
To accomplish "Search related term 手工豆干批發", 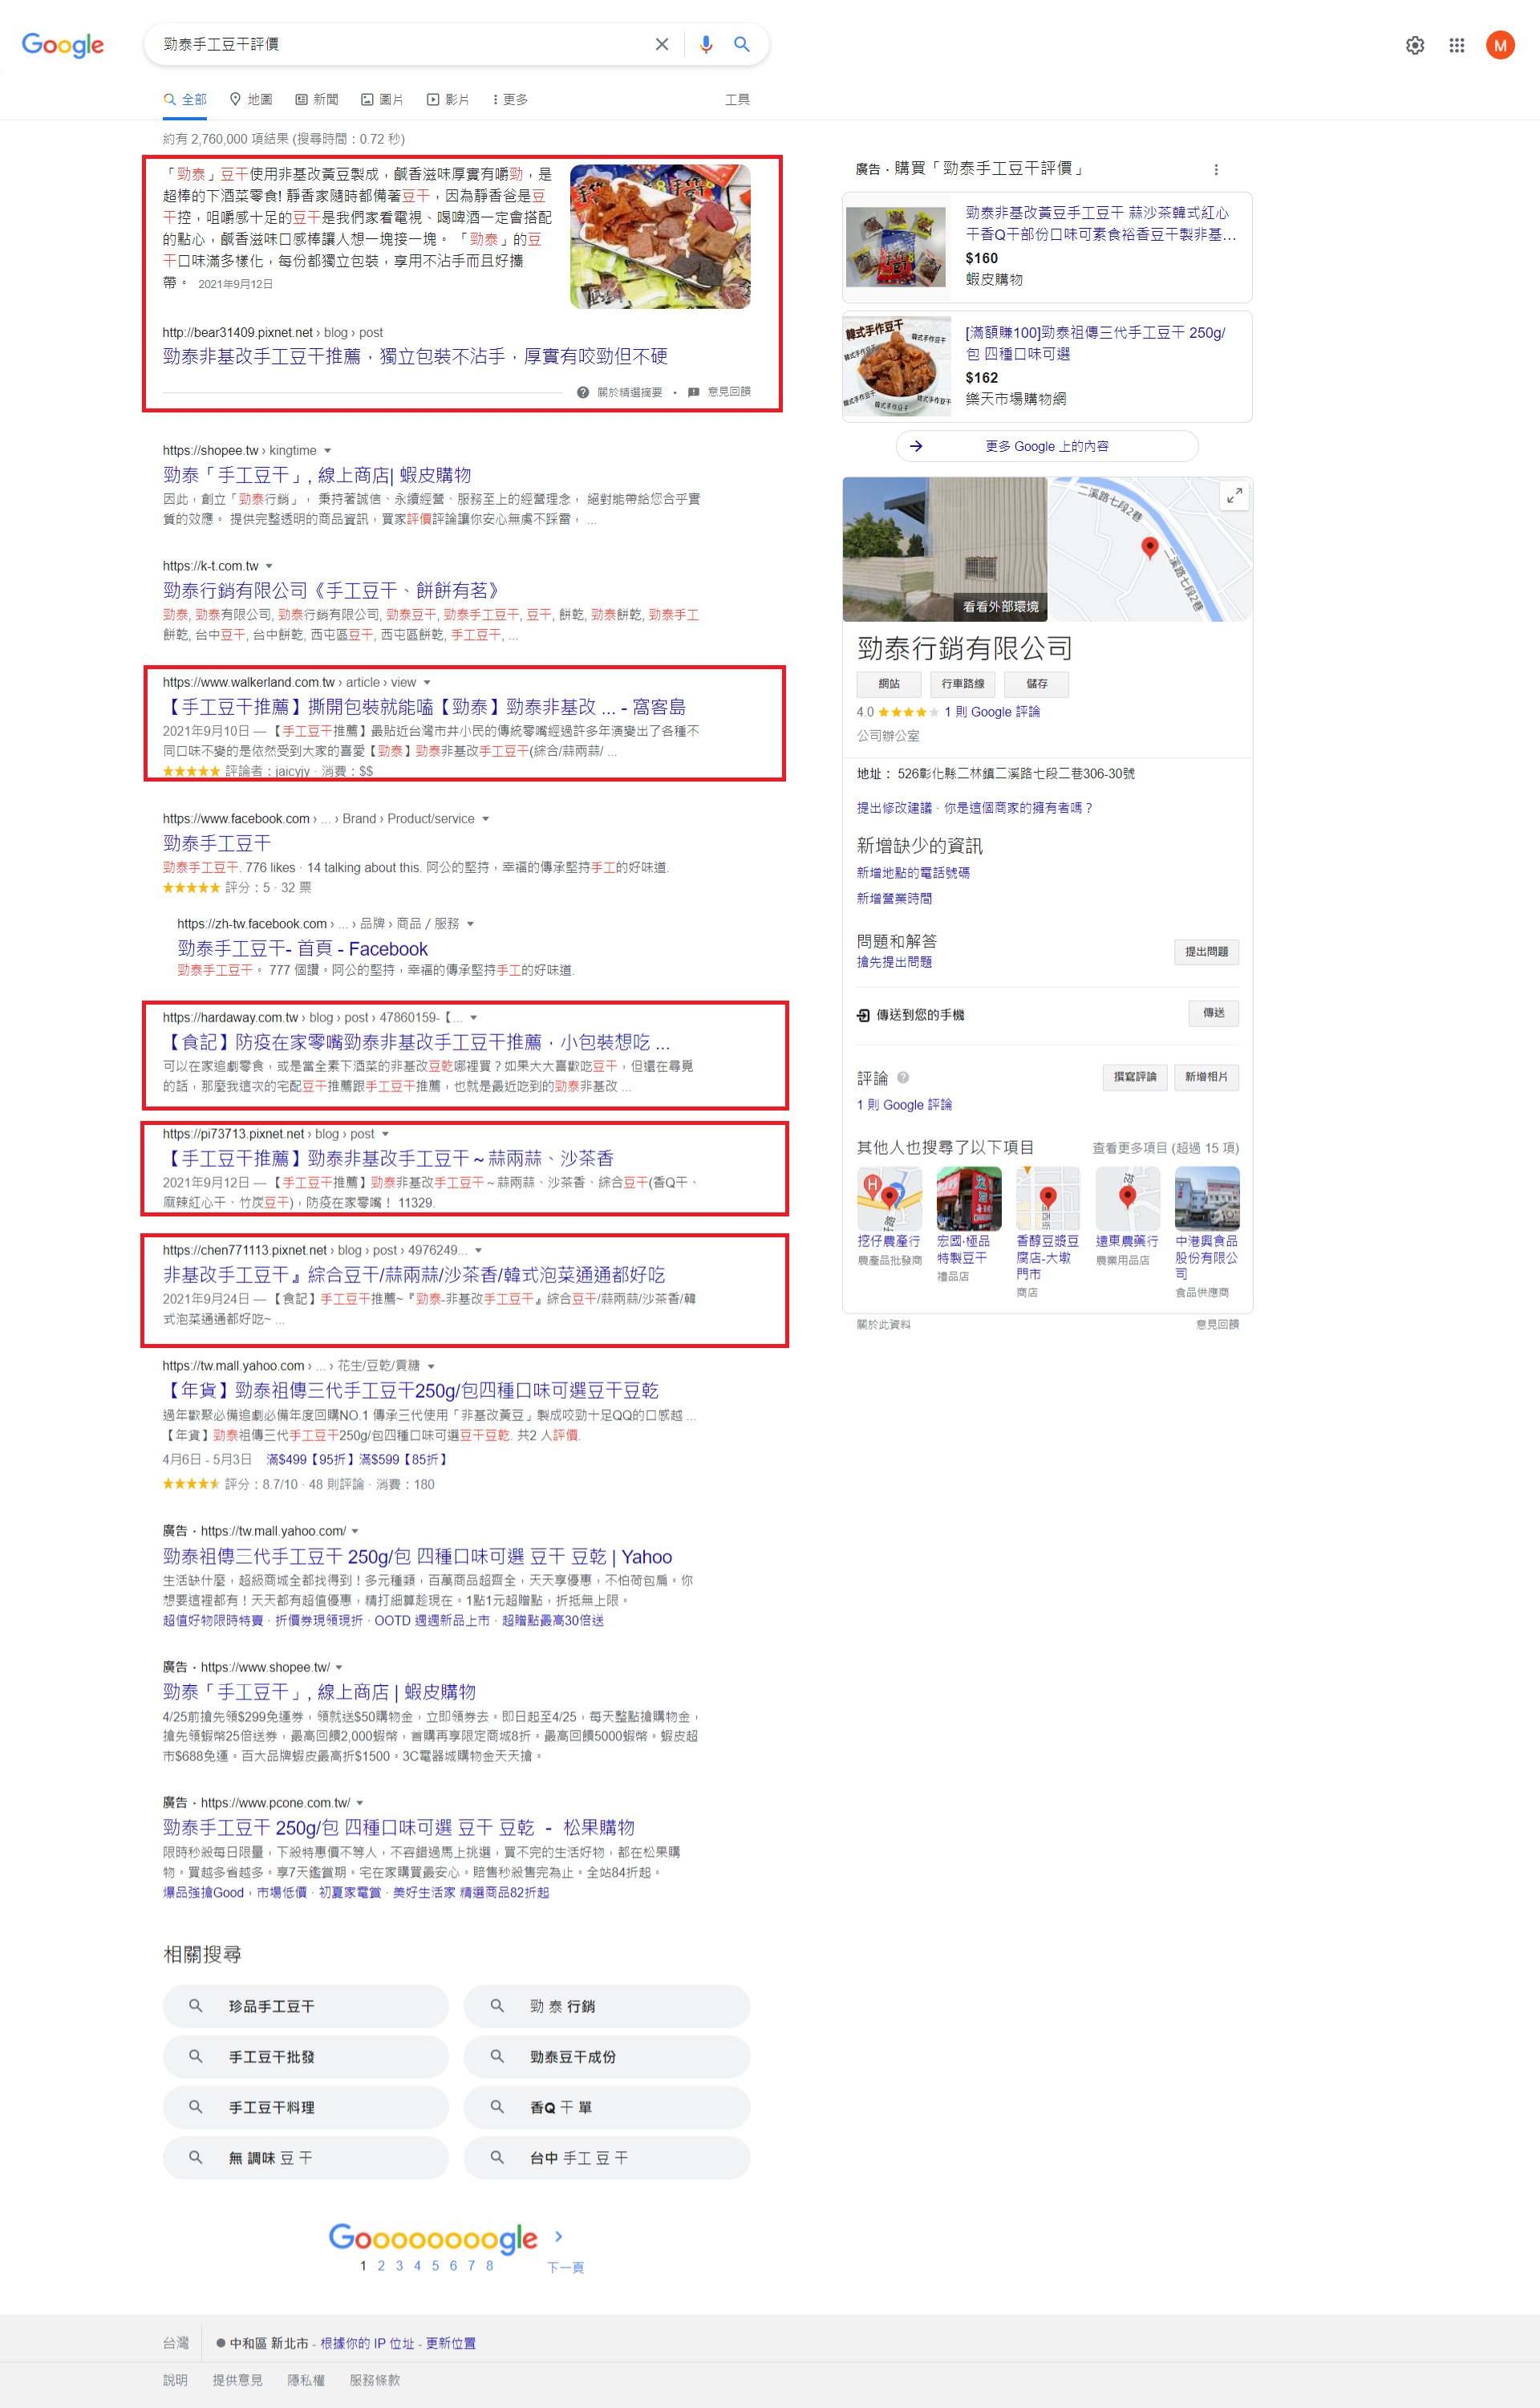I will pos(305,2056).
